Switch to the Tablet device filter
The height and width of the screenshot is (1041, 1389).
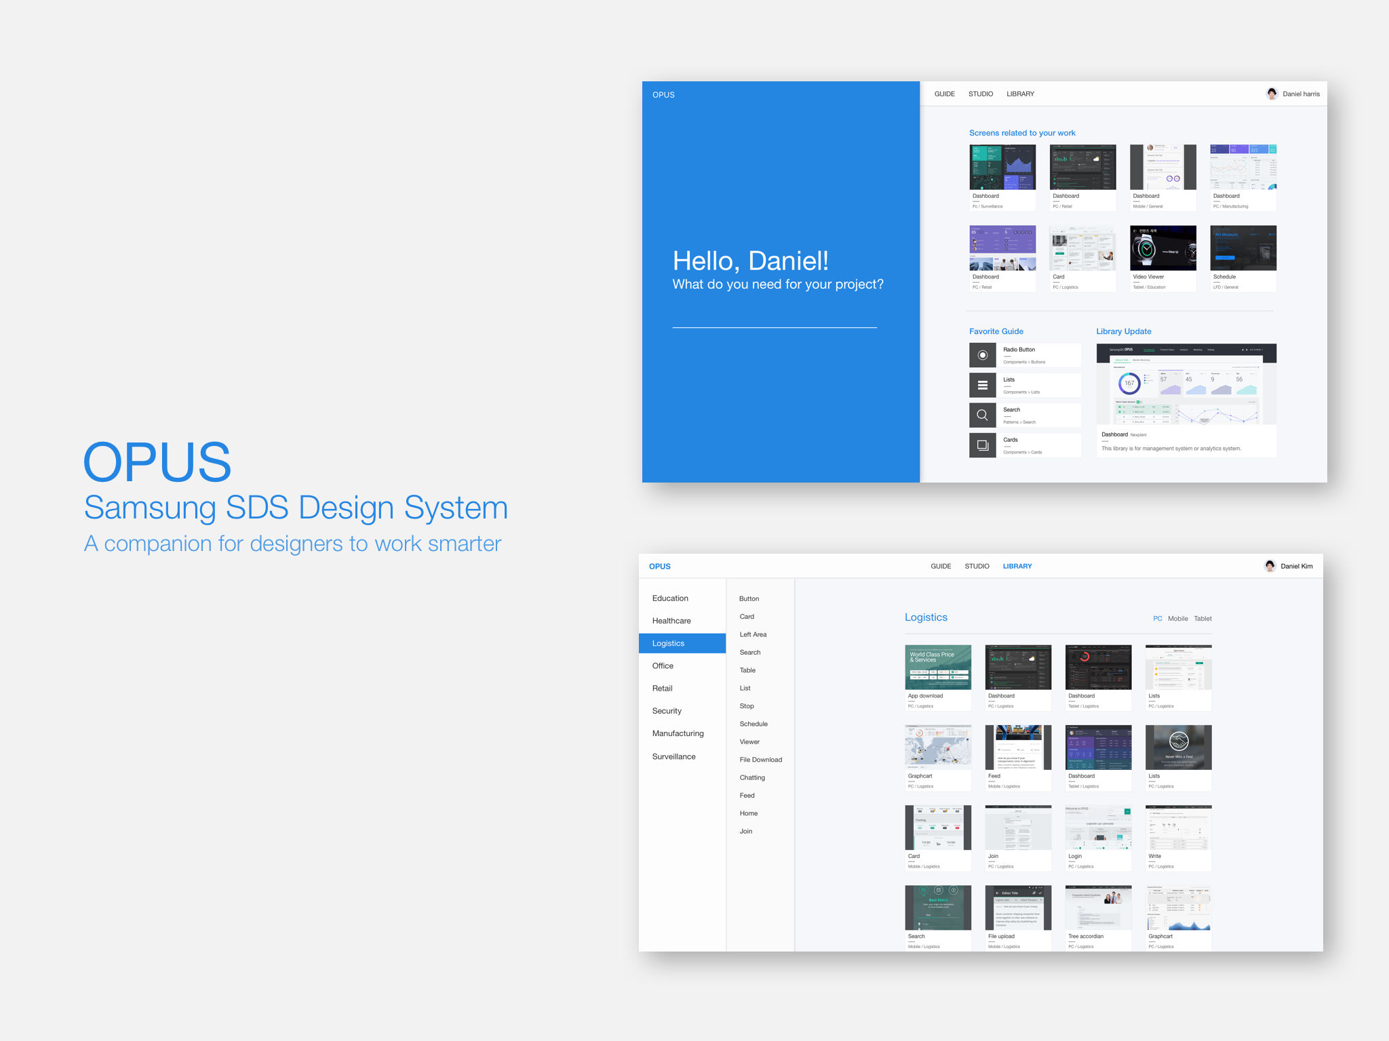1202,618
